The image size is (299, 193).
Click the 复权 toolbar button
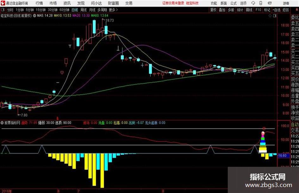213,10
